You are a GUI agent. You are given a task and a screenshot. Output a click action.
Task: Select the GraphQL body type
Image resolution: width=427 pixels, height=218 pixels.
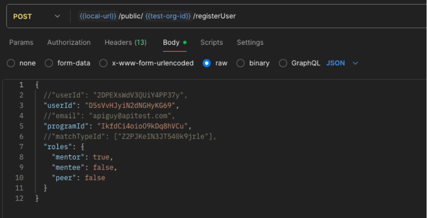pos(283,63)
